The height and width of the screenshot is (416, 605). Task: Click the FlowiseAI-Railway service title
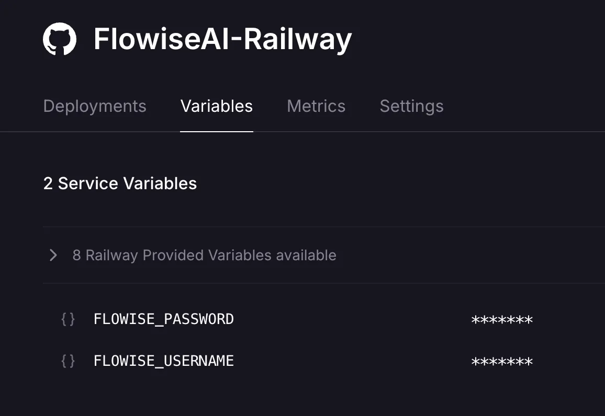click(x=222, y=38)
